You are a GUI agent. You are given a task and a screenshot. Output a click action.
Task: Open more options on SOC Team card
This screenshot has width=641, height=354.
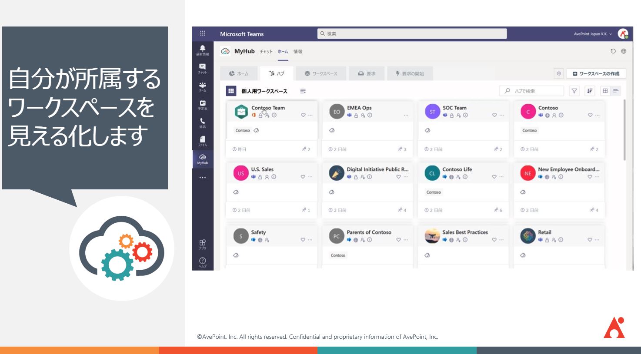tap(501, 115)
